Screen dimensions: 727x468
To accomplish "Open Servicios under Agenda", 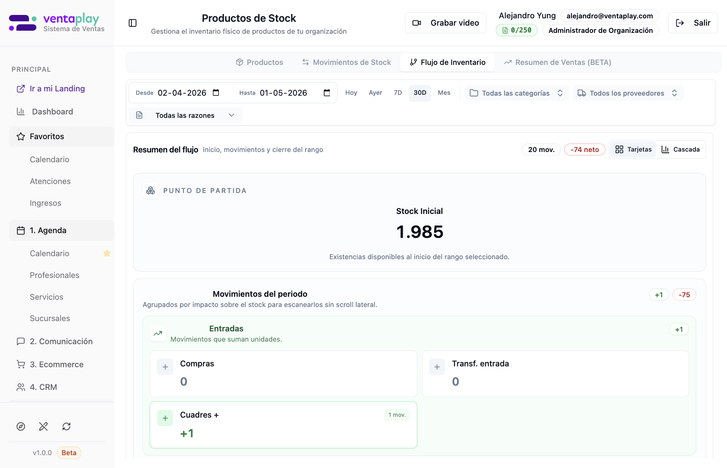I will [47, 297].
